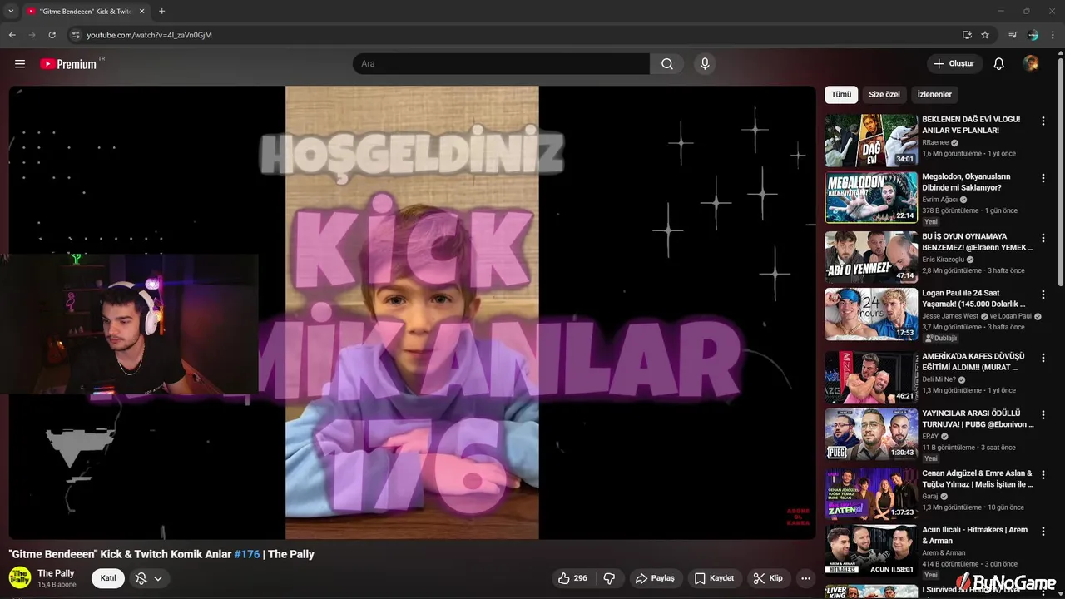Screen dimensions: 1065x599
Task: Open options for AMERİKA'DA KAFES DÖVÜŞÜ video
Action: click(x=1043, y=358)
